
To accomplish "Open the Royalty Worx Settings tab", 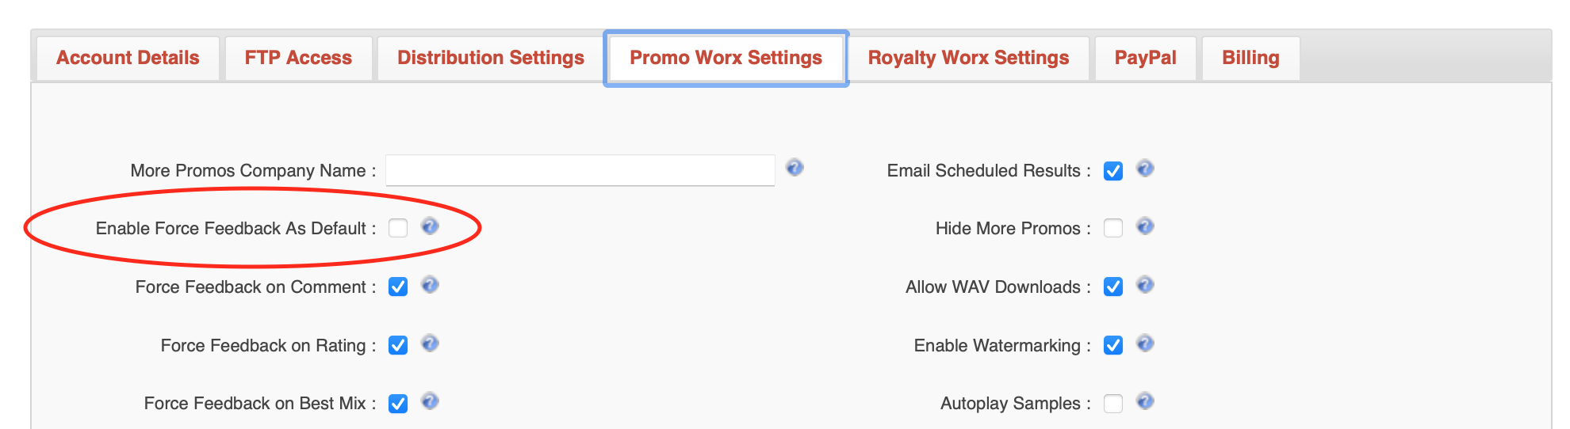I will 968,58.
